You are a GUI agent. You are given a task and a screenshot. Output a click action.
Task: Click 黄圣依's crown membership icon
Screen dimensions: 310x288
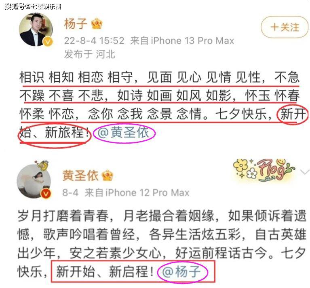pos(107,176)
